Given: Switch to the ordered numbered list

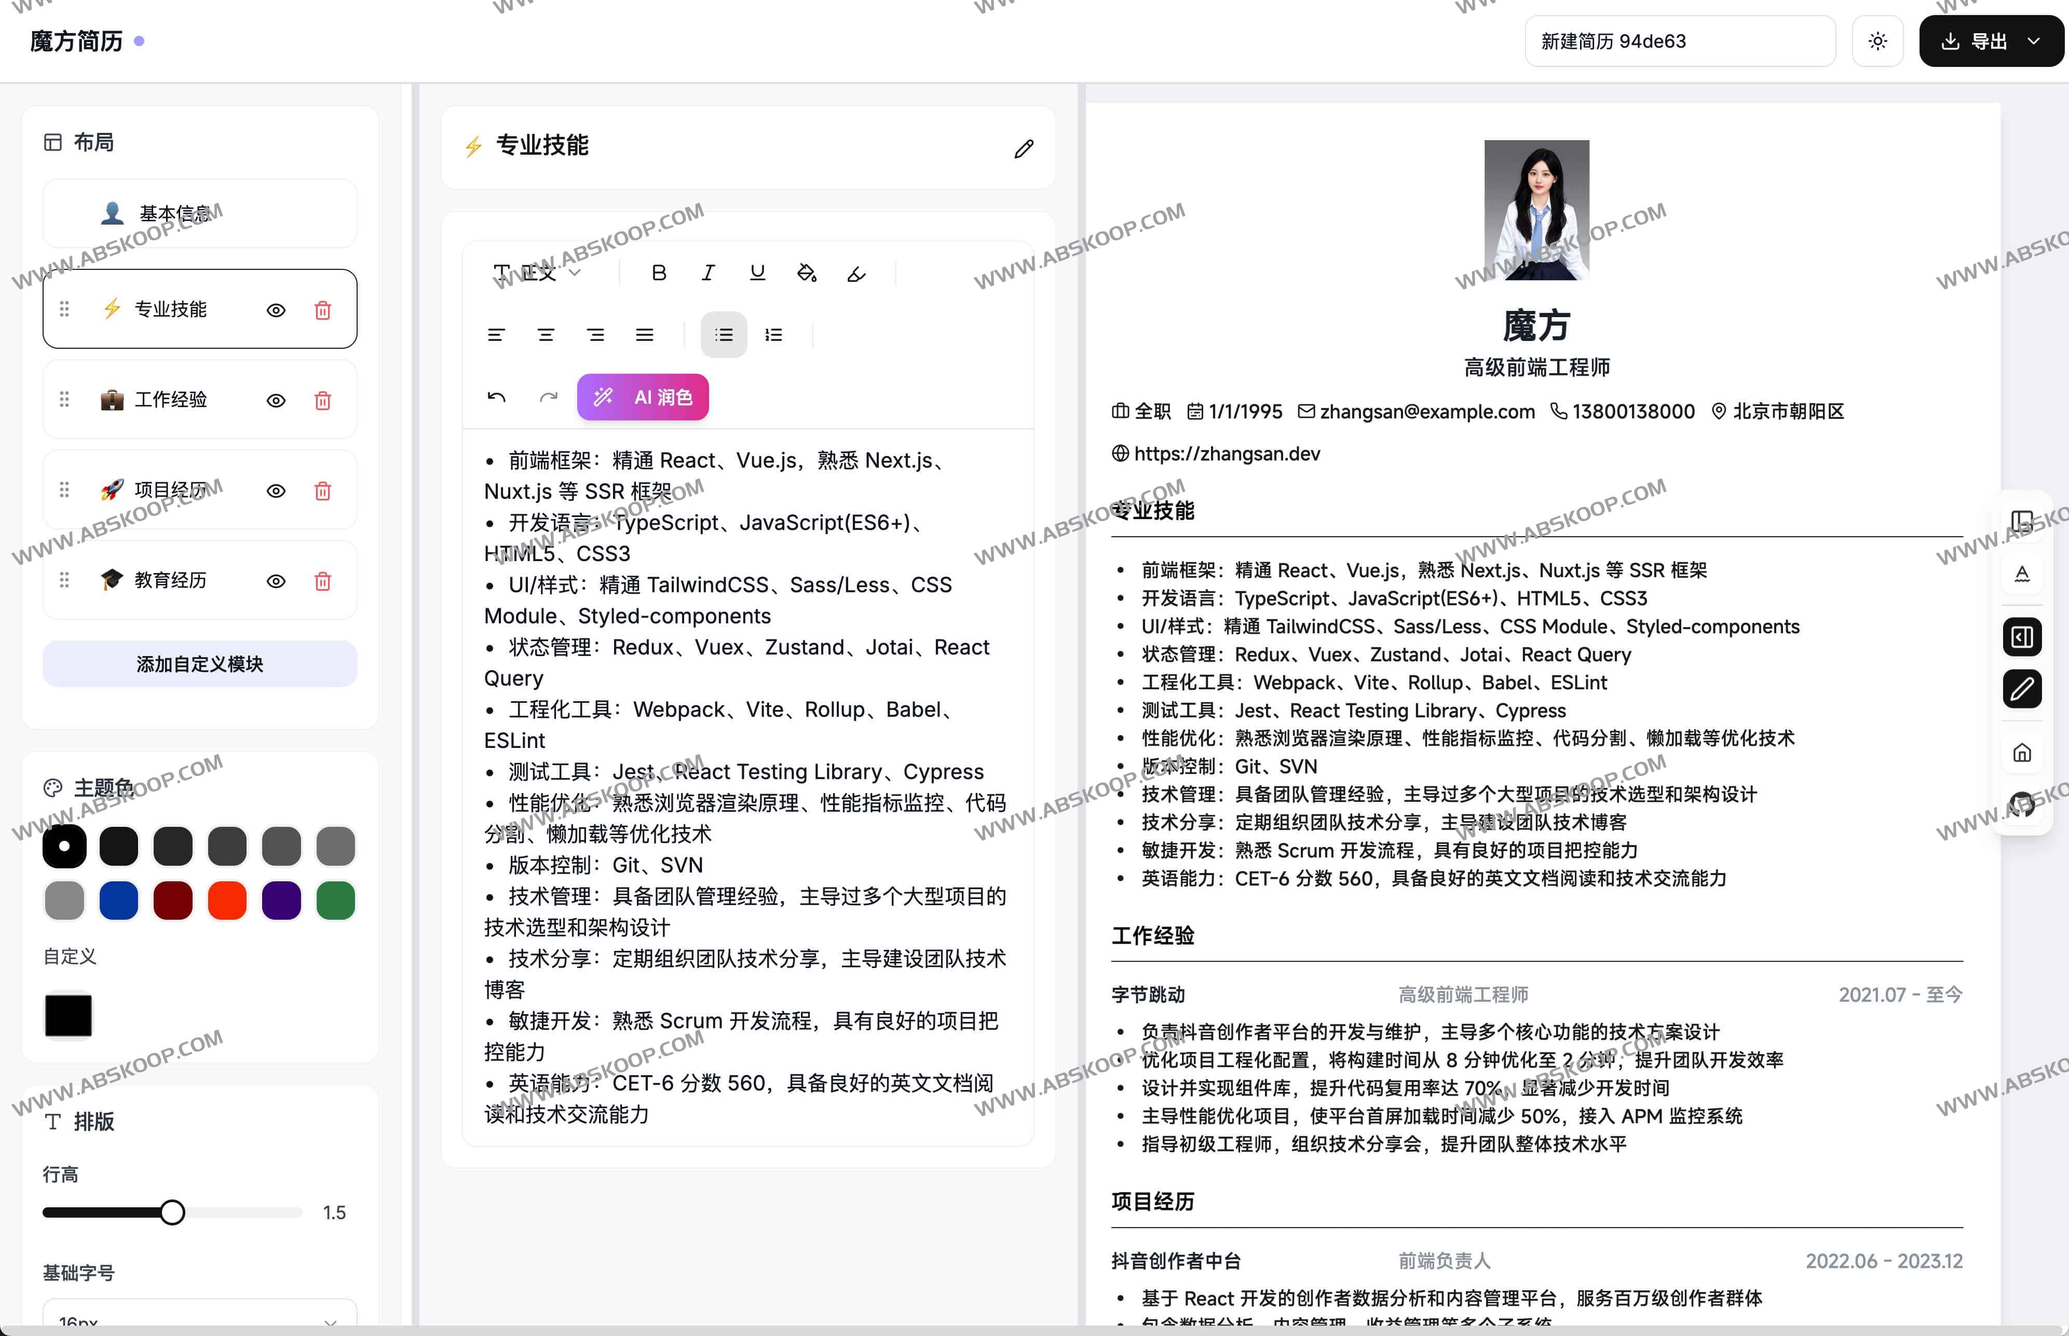Looking at the screenshot, I should coord(774,335).
